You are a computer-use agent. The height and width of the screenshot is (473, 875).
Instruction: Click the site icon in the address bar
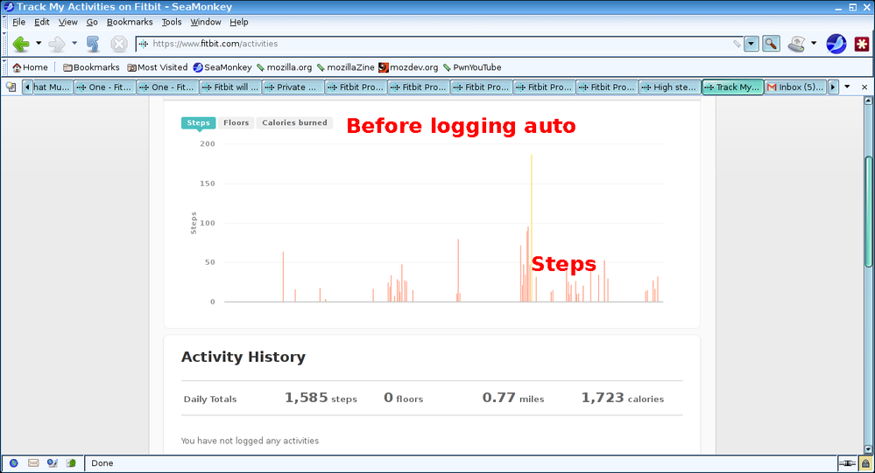click(144, 44)
